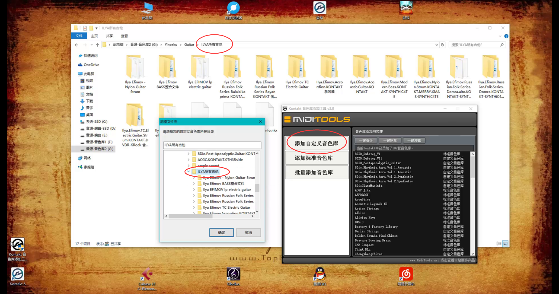Expand the Explorer ribbon with the chevron
The height and width of the screenshot is (294, 559).
500,36
